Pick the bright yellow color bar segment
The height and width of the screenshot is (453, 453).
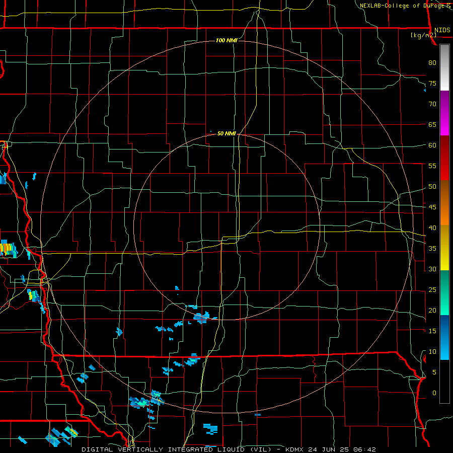tap(444, 248)
